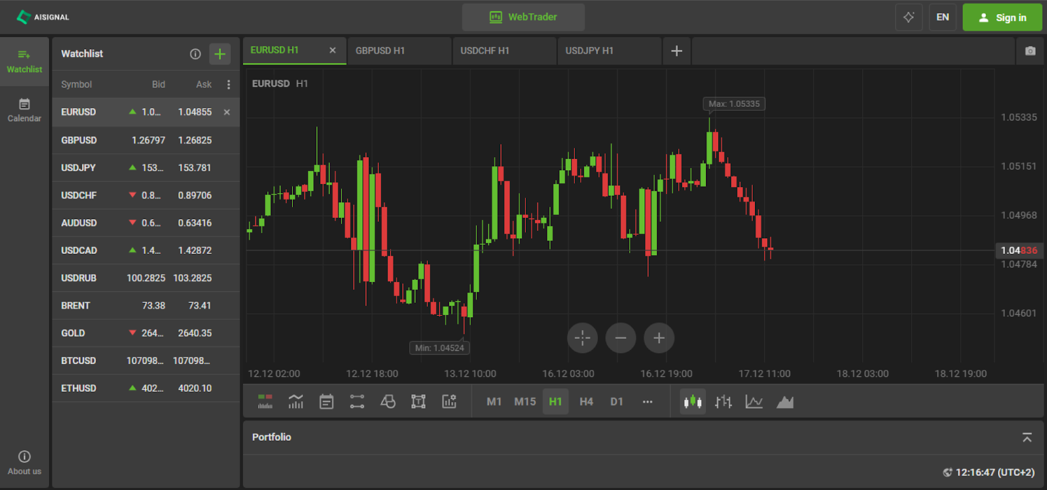The image size is (1047, 490).
Task: Click the Min: 1.04524 chart label
Action: 440,348
